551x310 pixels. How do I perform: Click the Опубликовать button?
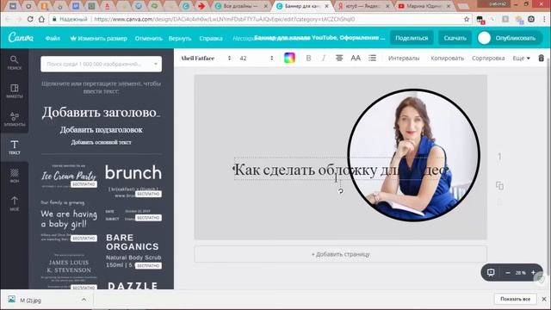coord(515,38)
